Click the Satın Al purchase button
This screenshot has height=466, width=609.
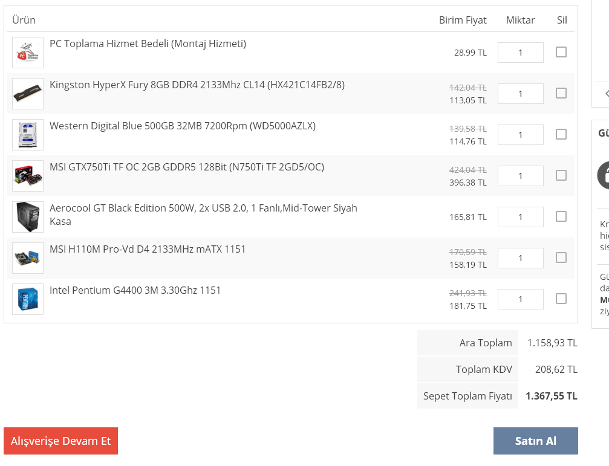click(536, 441)
